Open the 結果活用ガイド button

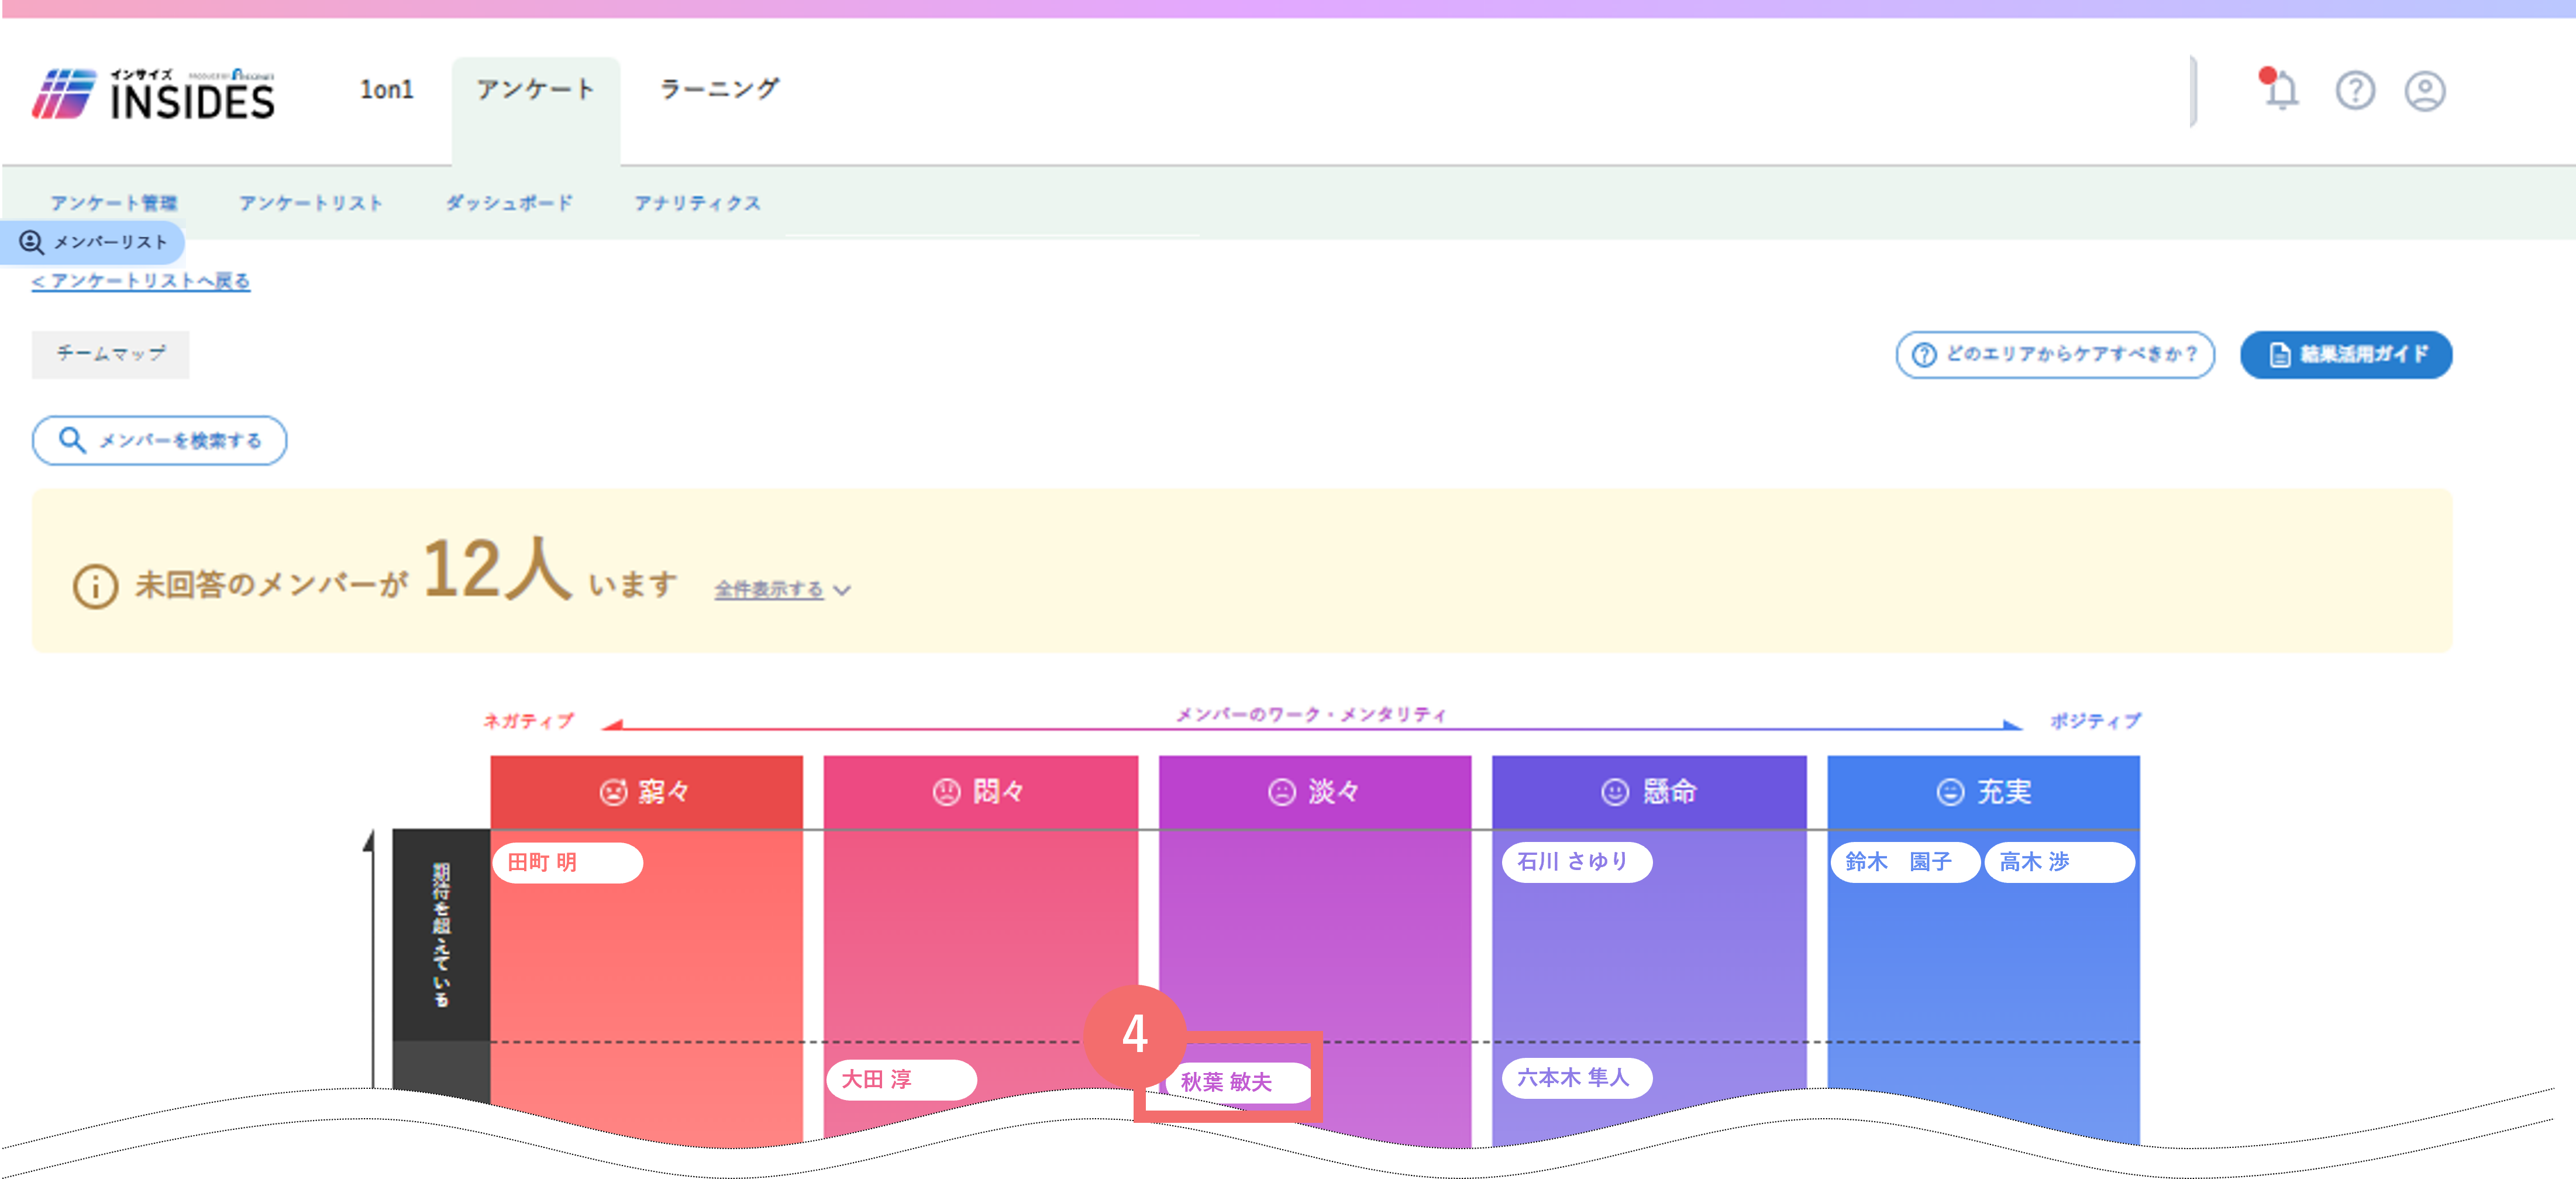[2346, 354]
